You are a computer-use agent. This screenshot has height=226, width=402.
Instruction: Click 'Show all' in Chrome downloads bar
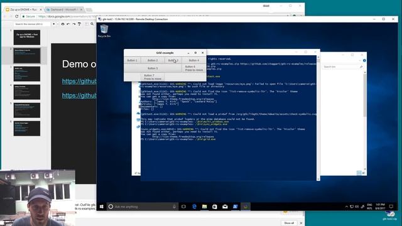click(x=289, y=223)
